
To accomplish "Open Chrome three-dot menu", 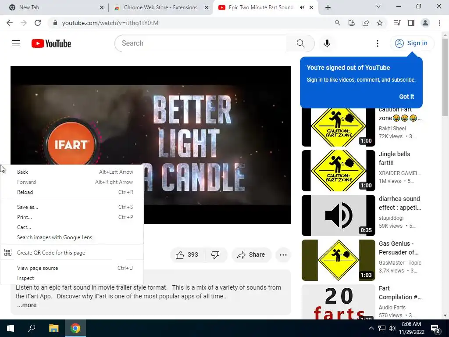I will coord(439,23).
